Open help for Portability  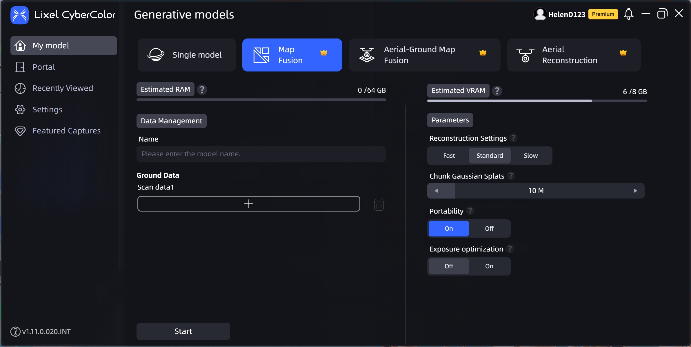pos(470,211)
